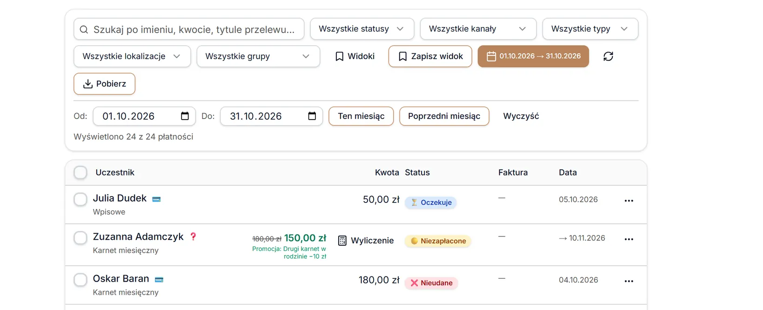Click date range 01.10.2026 → 31.10.2026 button

point(533,56)
